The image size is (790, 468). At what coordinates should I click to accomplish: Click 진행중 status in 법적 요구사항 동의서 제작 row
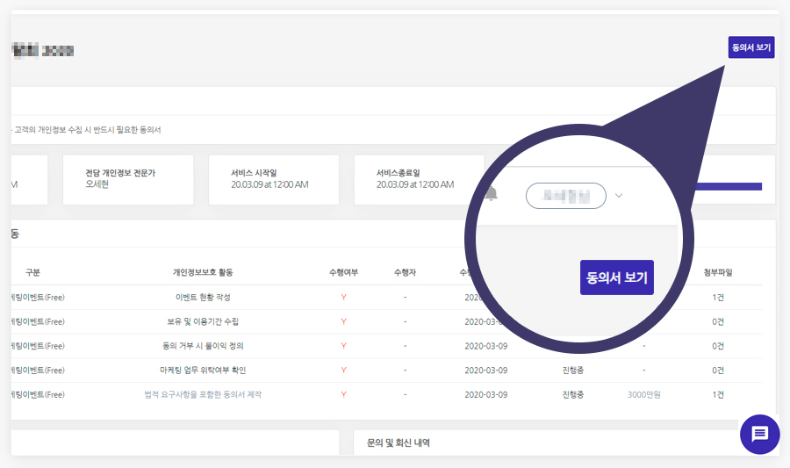click(x=573, y=394)
